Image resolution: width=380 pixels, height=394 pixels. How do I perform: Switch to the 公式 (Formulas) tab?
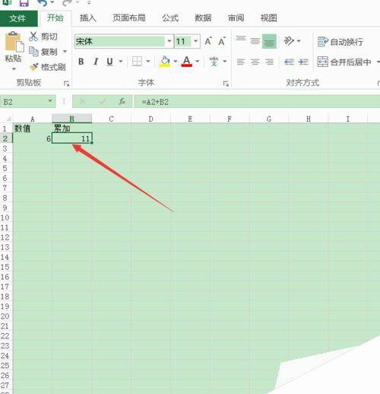coord(170,18)
